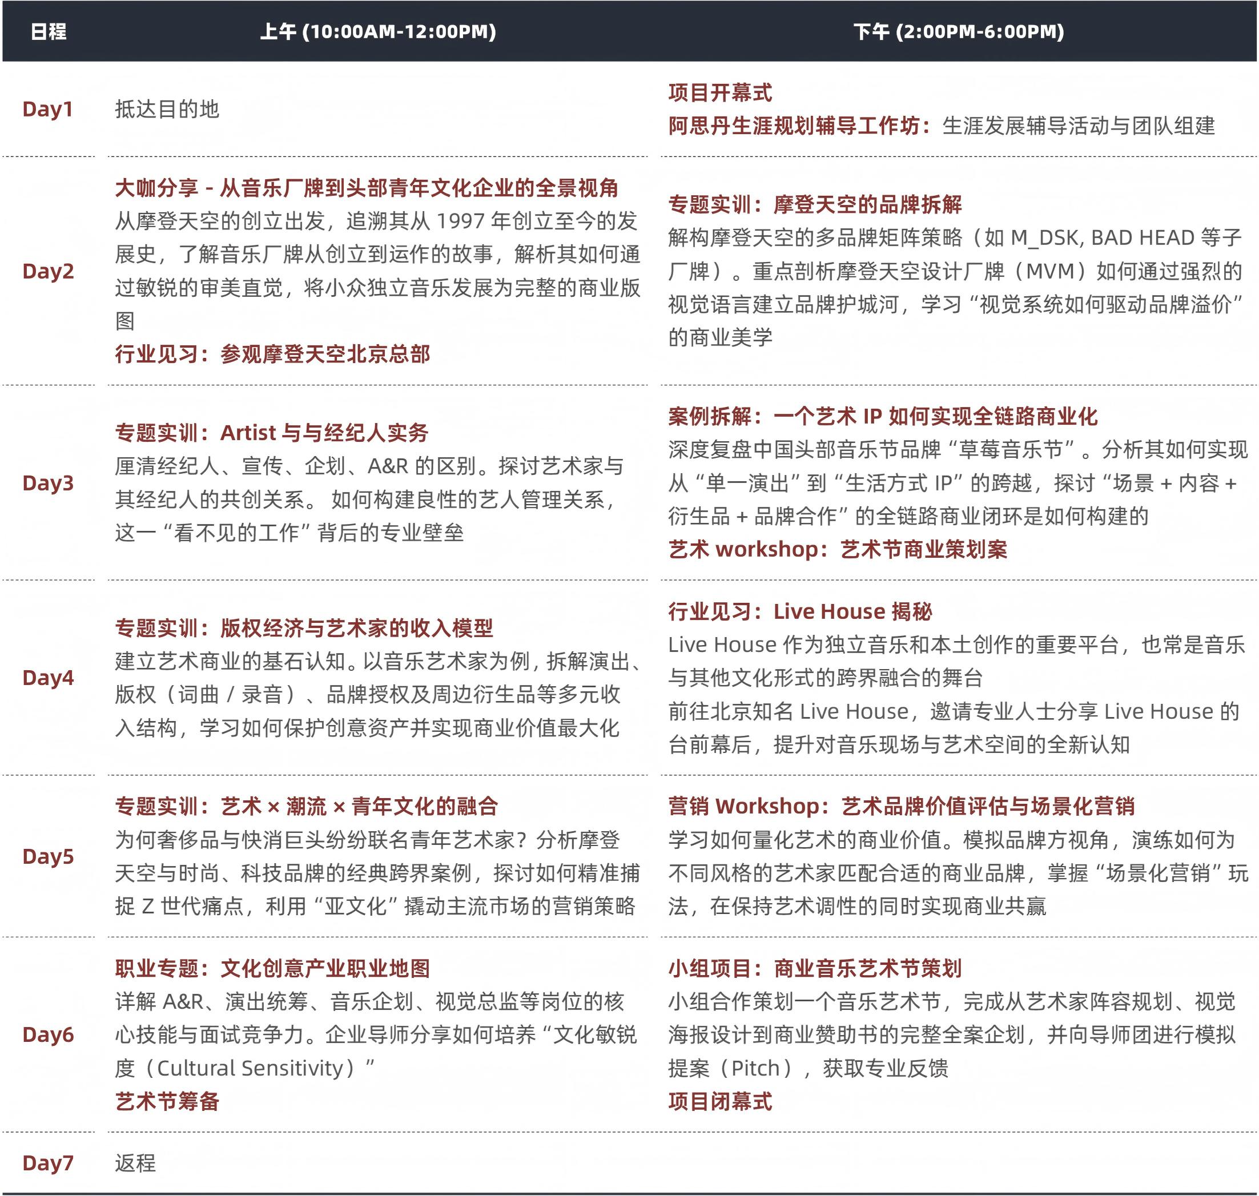Click 营销 Workshop heading on Day5
This screenshot has height=1196, width=1259.
901,806
